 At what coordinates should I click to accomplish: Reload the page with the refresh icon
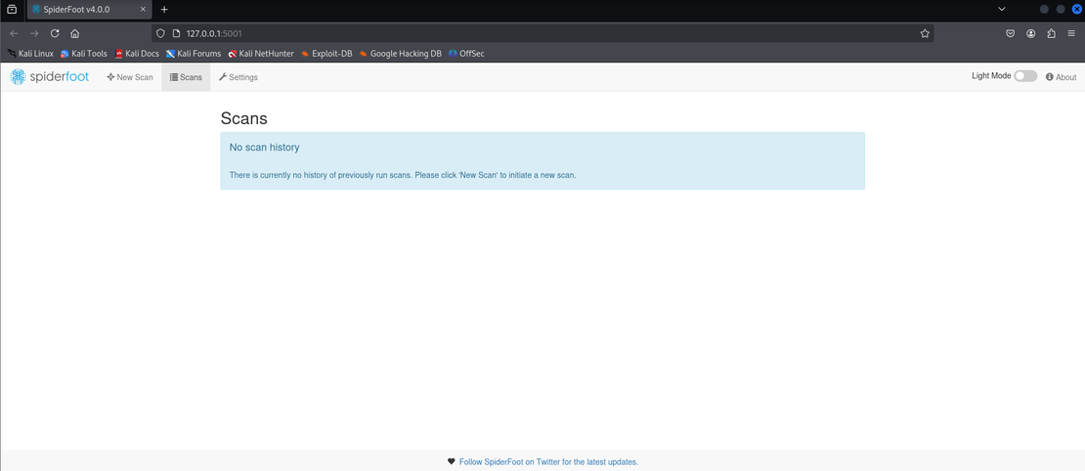(55, 33)
